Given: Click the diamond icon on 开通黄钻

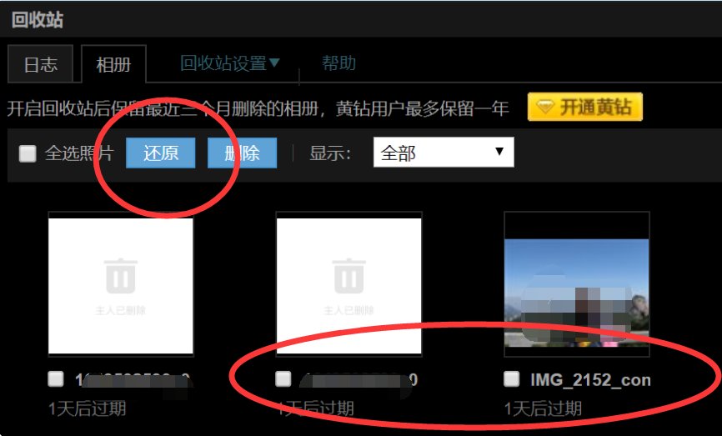Looking at the screenshot, I should click(x=545, y=108).
